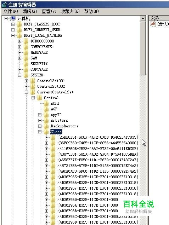The width and height of the screenshot is (169, 225).
Task: Expand the HARDWARE key
Action: point(20,52)
